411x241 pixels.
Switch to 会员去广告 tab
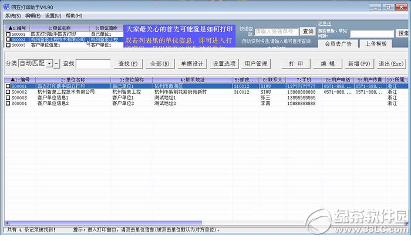point(338,44)
